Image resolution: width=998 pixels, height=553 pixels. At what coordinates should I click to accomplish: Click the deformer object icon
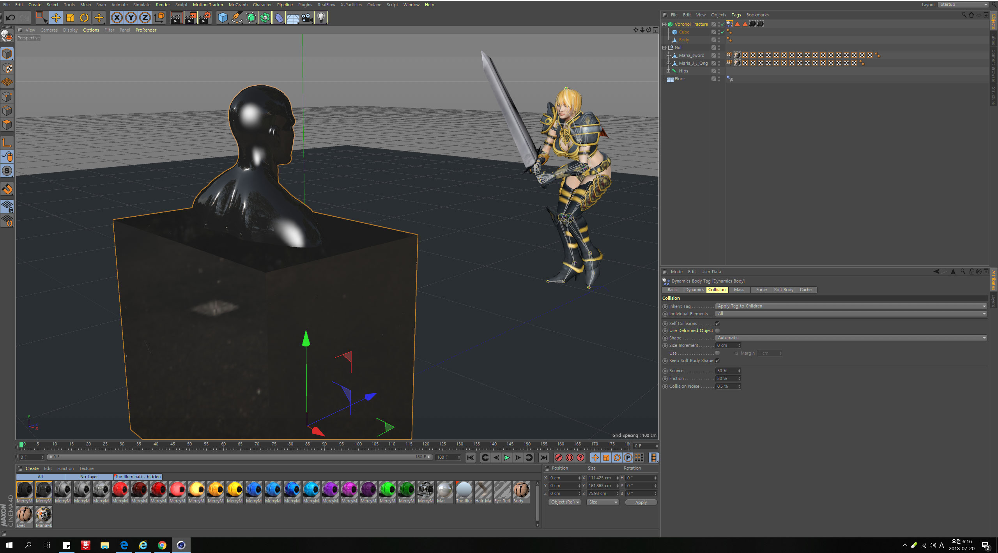279,18
